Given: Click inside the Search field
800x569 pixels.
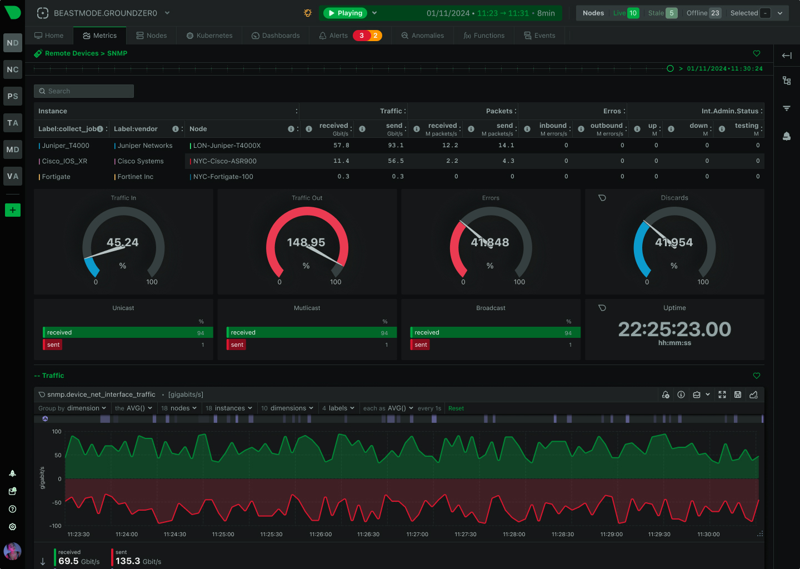Looking at the screenshot, I should [x=83, y=91].
